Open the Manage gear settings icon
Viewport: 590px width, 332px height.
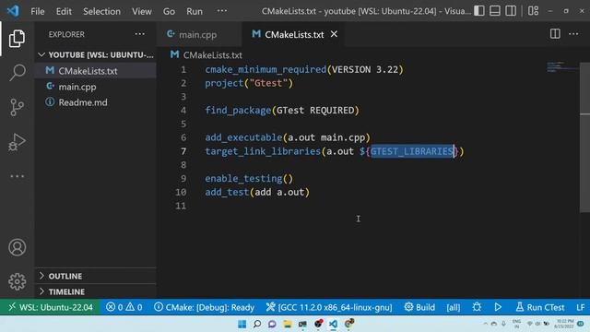pyautogui.click(x=17, y=281)
